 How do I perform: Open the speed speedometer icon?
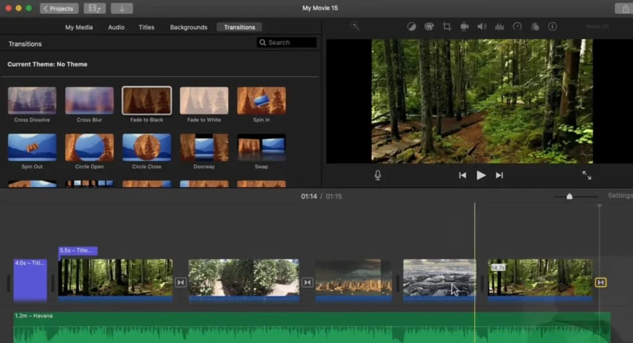[x=517, y=27]
